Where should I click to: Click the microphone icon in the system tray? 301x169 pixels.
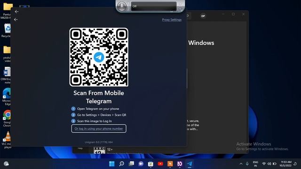coord(247,164)
